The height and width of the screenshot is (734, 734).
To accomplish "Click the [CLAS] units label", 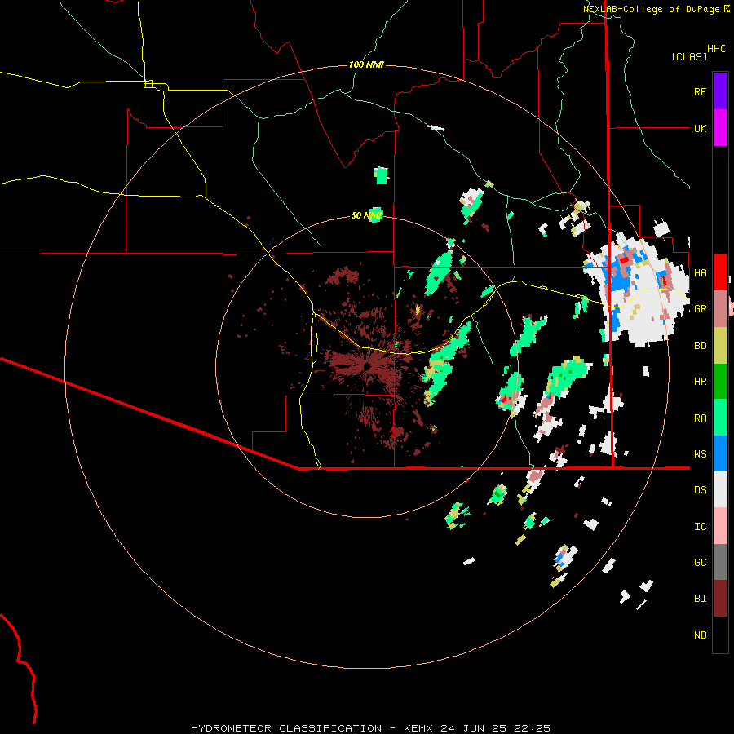I will (x=689, y=56).
